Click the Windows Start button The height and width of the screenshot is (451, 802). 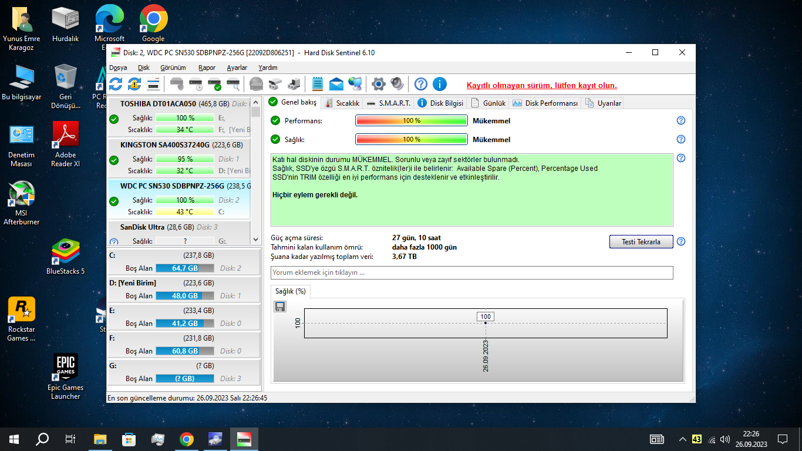point(14,439)
